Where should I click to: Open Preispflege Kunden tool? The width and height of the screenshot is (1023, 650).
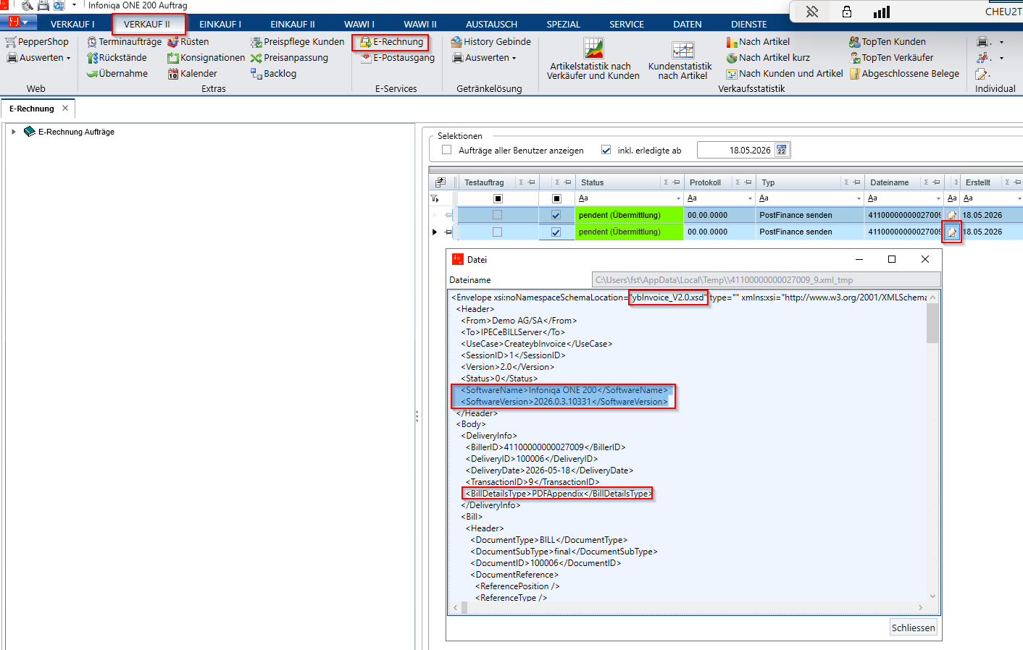297,42
